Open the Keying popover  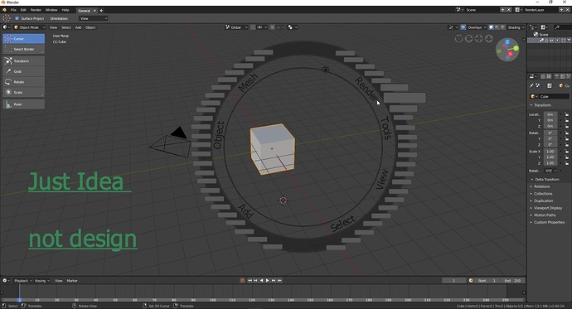pos(41,281)
